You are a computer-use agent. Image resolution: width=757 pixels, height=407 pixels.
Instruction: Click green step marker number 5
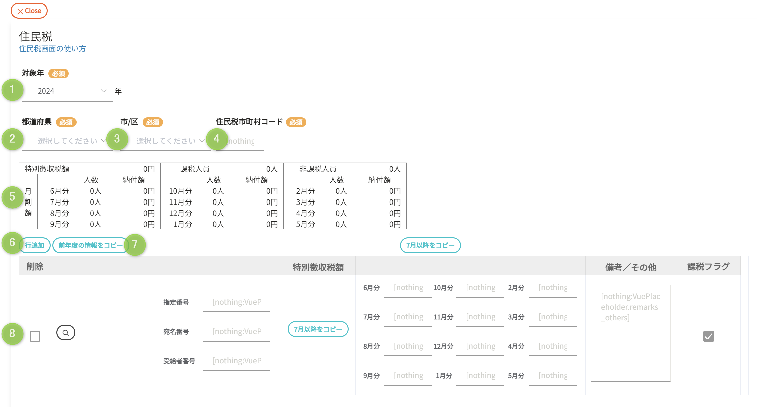click(x=12, y=197)
